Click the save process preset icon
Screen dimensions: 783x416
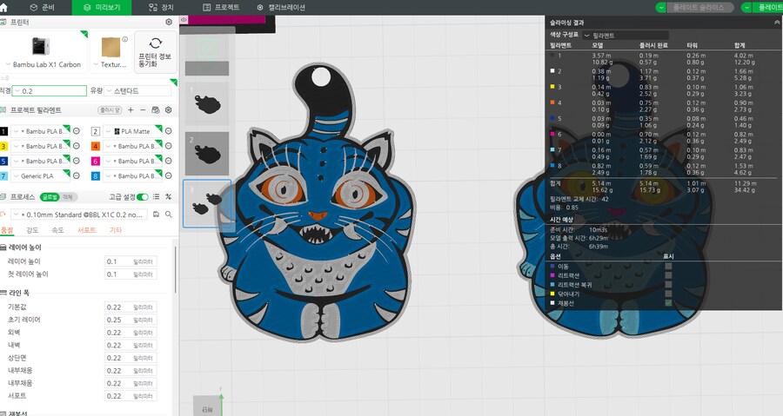pyautogui.click(x=157, y=215)
